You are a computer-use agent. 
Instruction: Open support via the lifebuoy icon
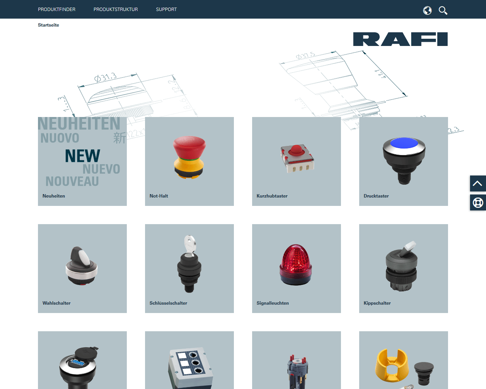pyautogui.click(x=478, y=202)
